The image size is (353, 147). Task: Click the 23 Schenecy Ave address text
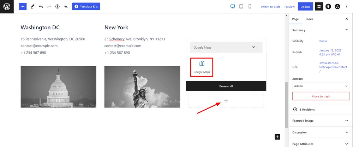[x=134, y=39]
